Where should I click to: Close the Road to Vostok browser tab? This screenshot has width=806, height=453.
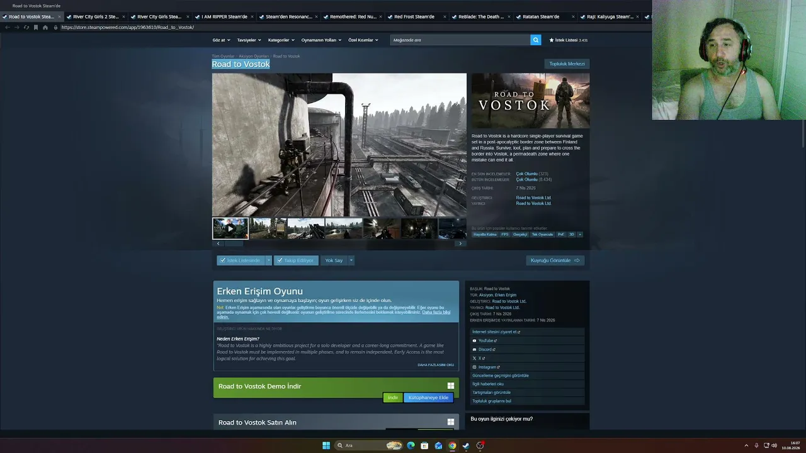tap(59, 17)
